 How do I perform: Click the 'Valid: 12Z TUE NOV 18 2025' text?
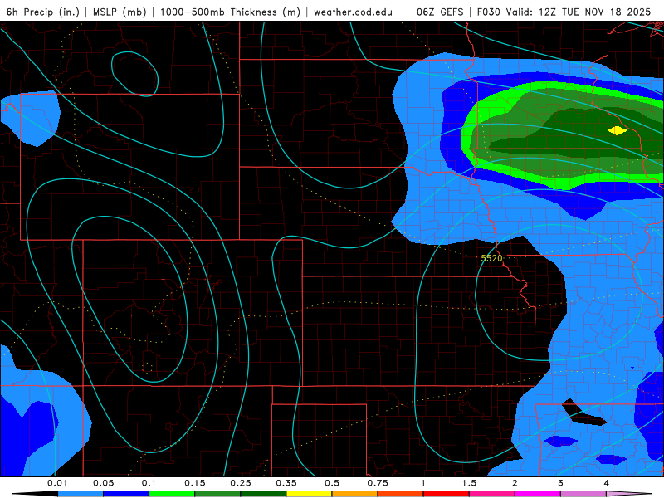578,12
